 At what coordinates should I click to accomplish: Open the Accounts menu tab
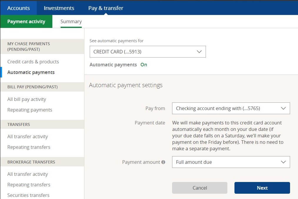(18, 8)
